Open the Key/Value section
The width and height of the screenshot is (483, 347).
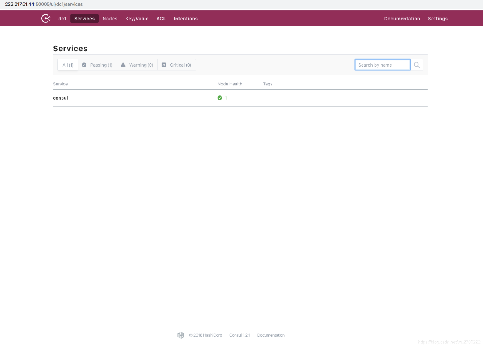(137, 18)
